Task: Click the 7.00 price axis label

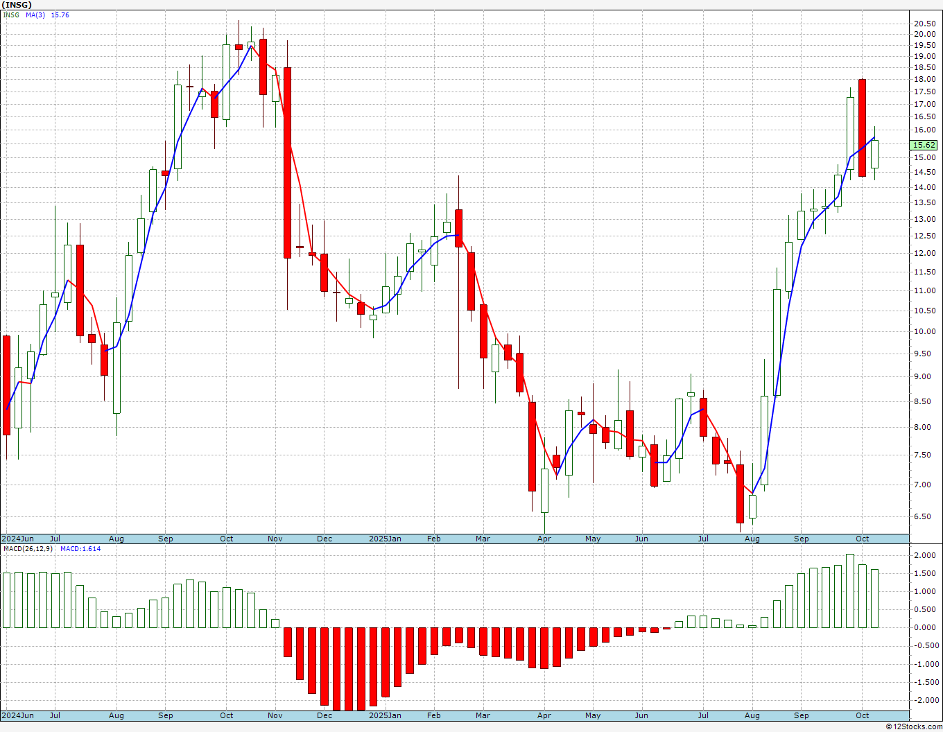Action: tap(924, 485)
